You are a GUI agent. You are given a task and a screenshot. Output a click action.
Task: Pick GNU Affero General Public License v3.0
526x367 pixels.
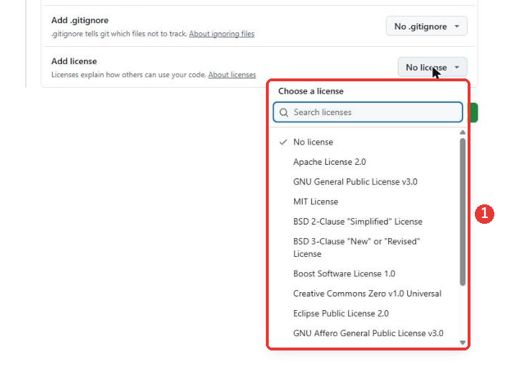(365, 333)
